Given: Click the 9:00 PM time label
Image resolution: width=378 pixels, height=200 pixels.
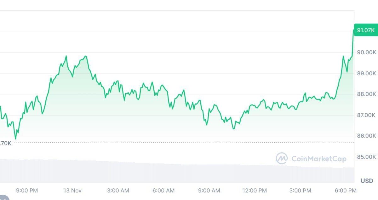Looking at the screenshot, I should point(27,191).
